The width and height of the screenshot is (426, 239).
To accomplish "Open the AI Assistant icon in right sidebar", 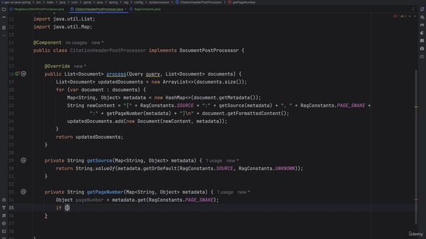I will [422, 17].
